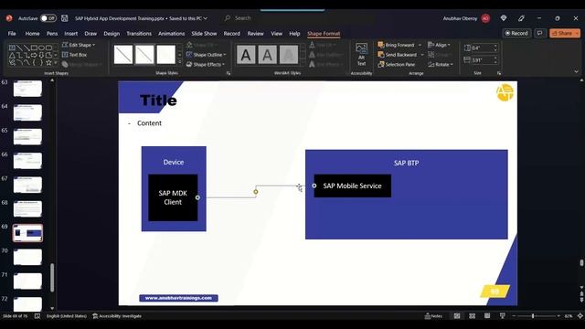This screenshot has height=329, width=585.
Task: Select the Shape Format tab
Action: point(324,34)
